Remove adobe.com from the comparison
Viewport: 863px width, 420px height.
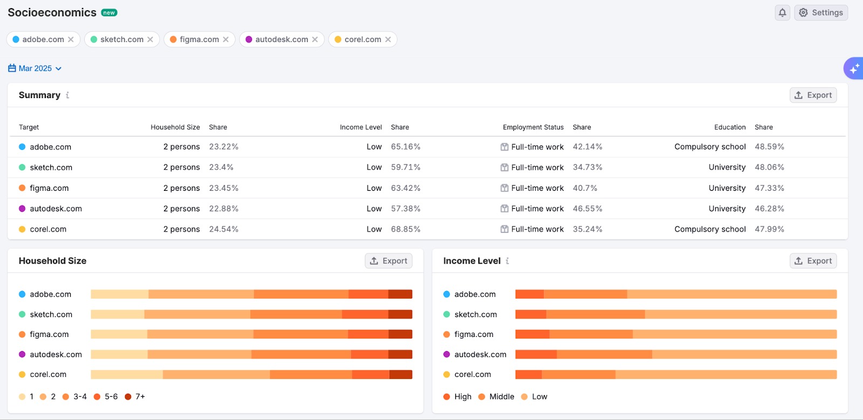(x=71, y=39)
